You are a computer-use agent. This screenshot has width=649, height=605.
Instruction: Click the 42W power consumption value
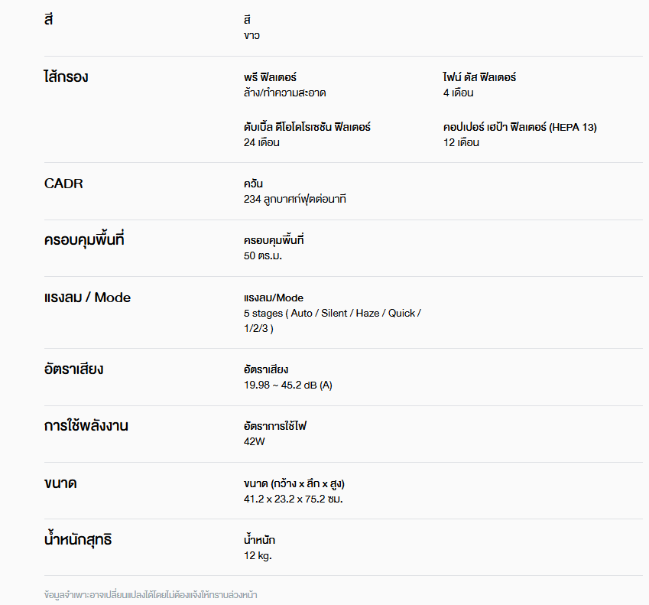click(255, 441)
